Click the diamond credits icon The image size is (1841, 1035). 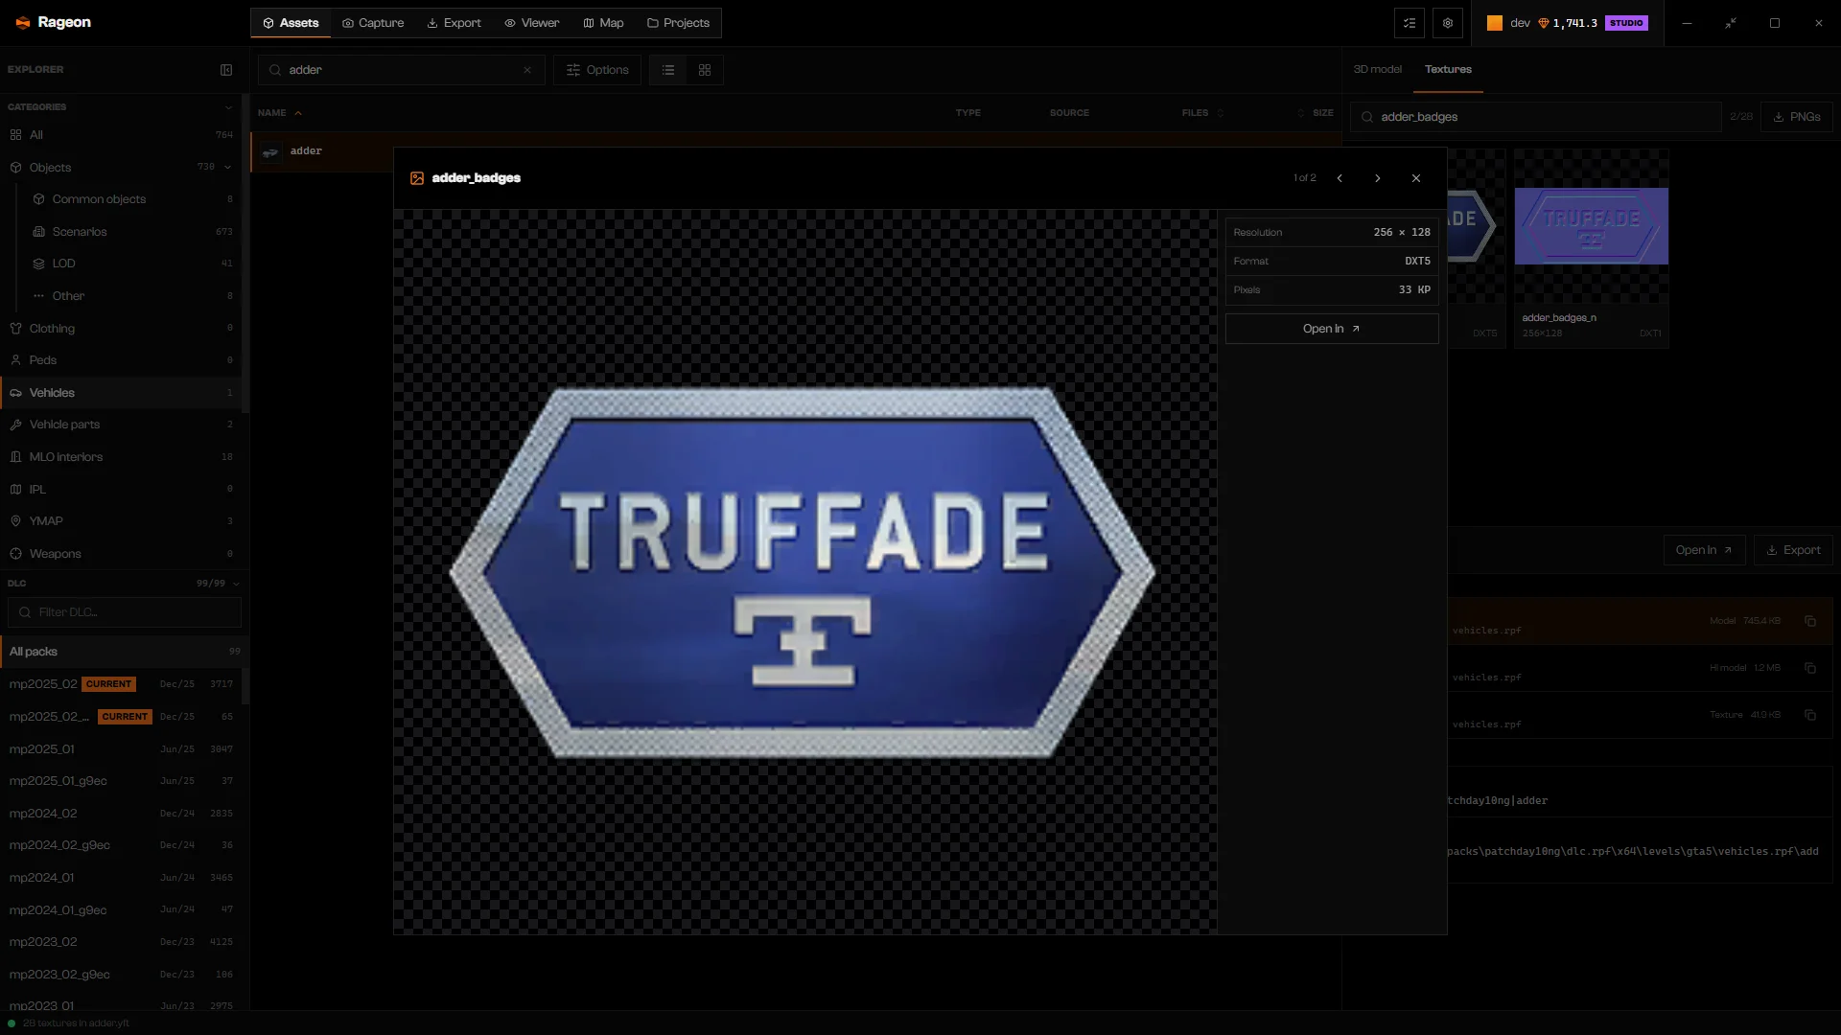tap(1544, 23)
